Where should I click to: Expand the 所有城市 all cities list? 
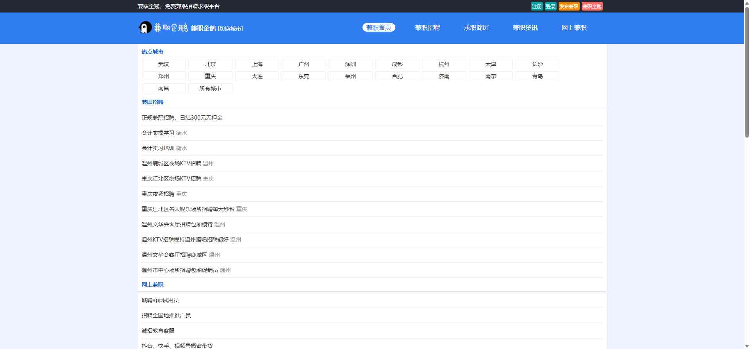210,88
